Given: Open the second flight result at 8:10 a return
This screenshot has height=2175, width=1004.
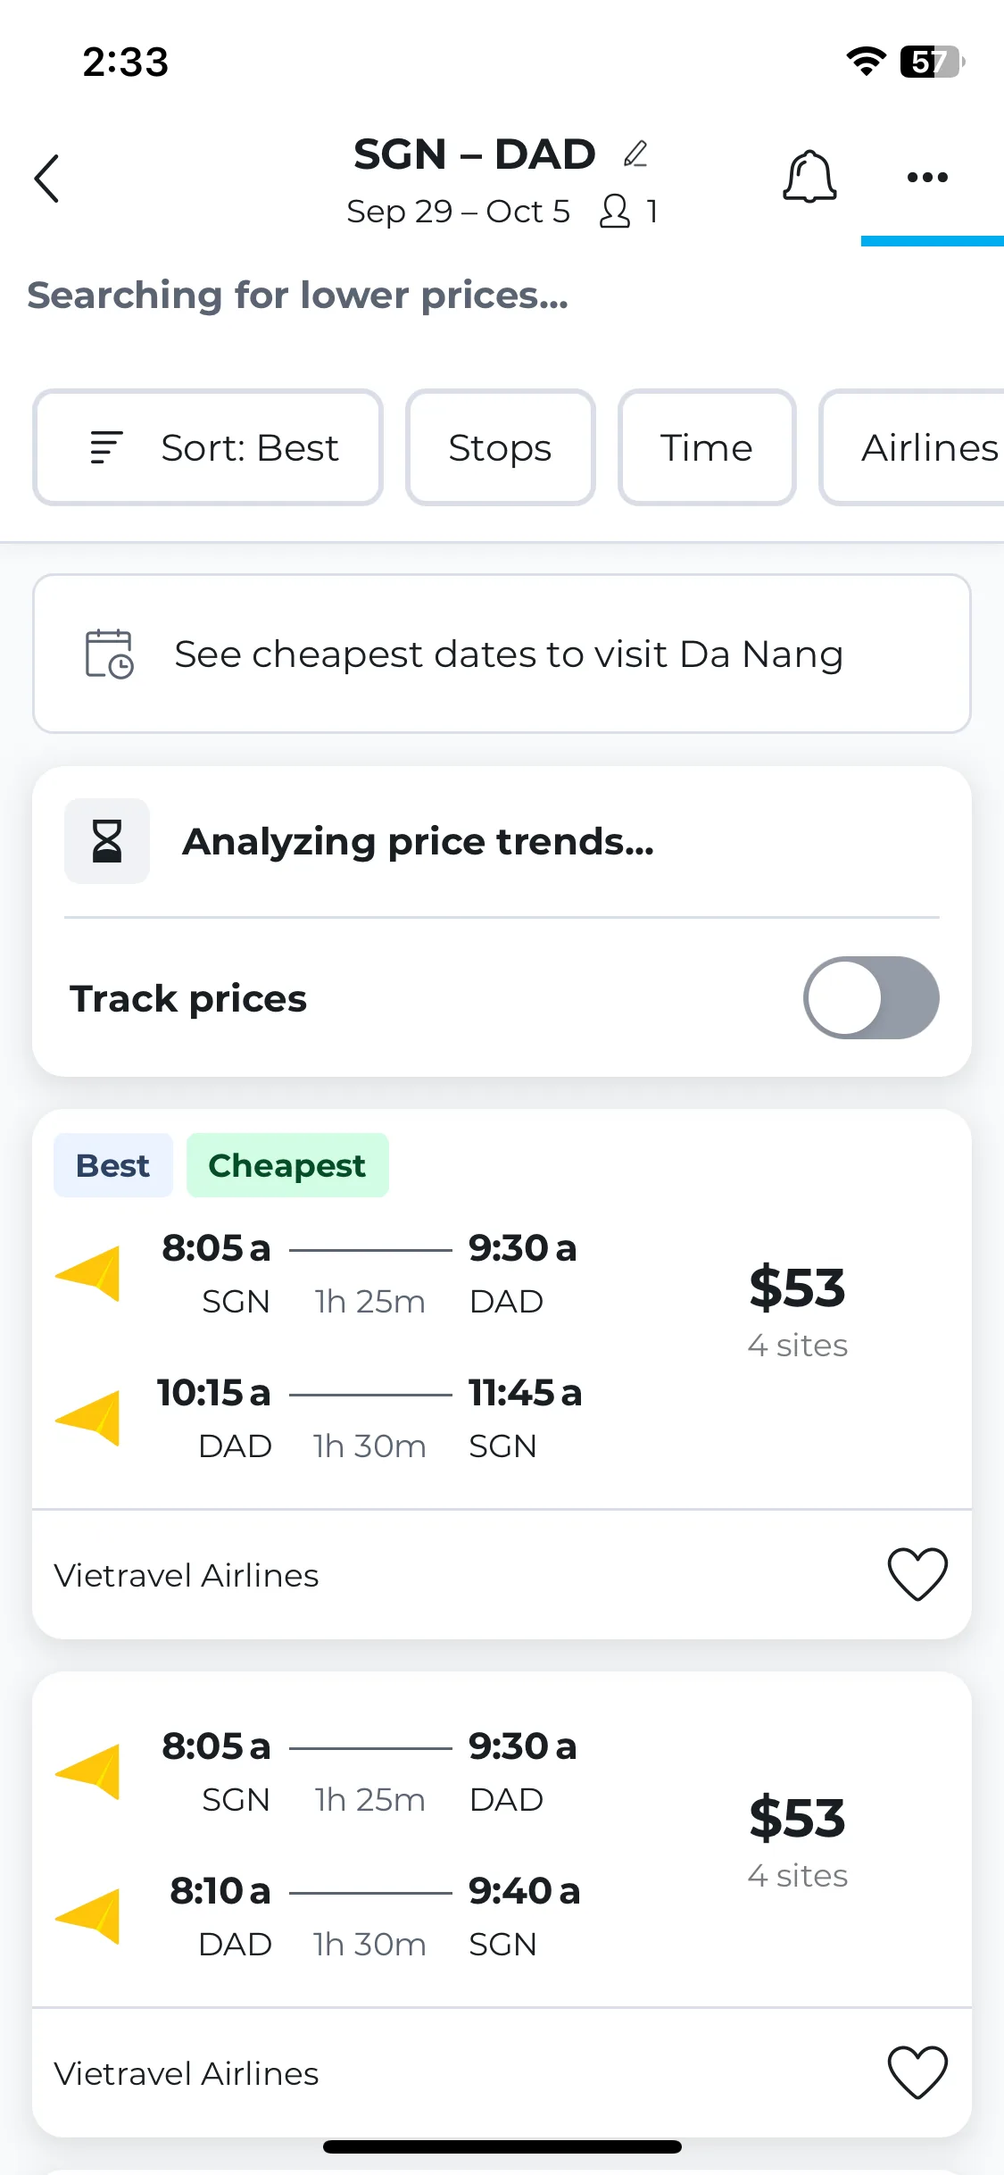Looking at the screenshot, I should [502, 1839].
